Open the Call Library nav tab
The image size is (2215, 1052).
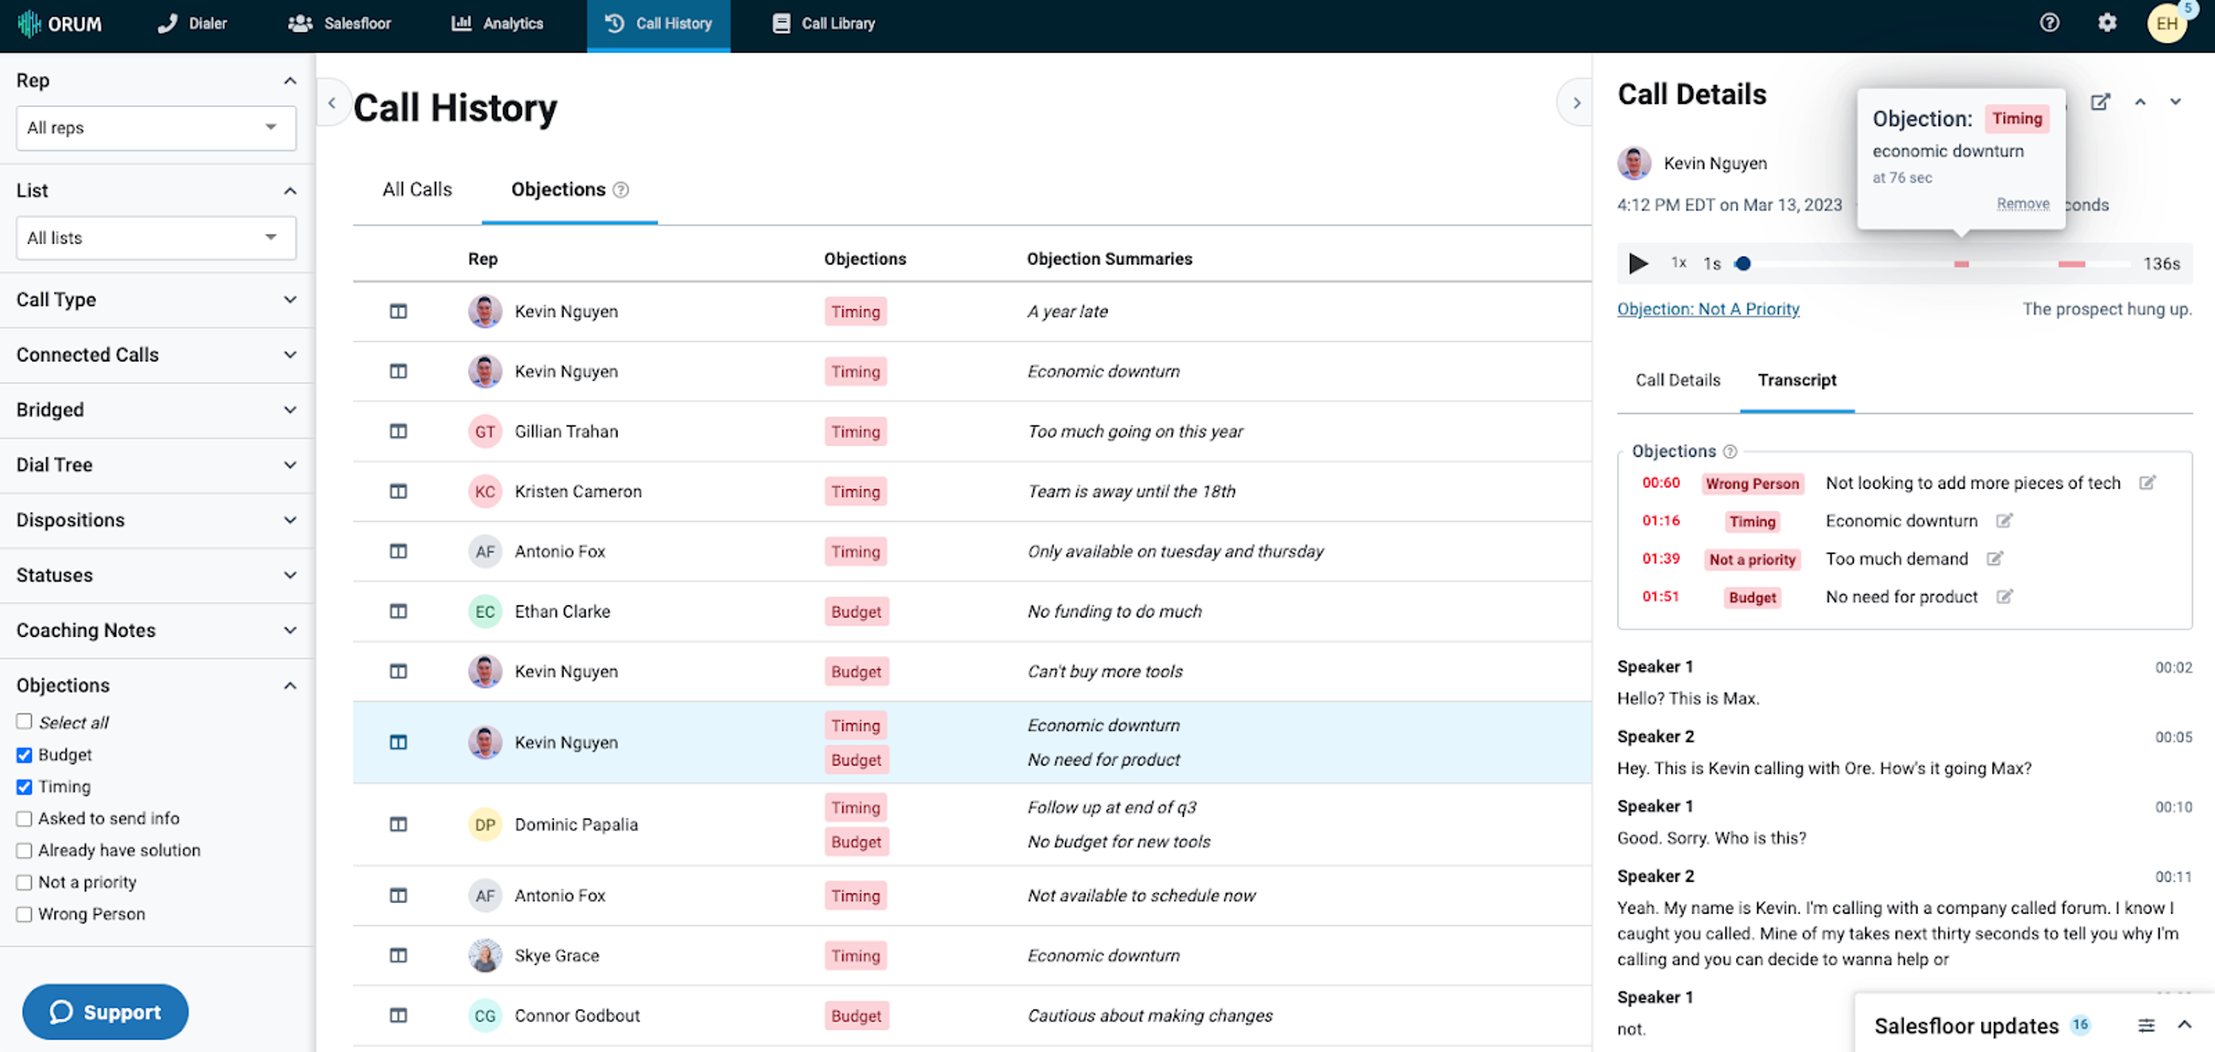(x=823, y=24)
